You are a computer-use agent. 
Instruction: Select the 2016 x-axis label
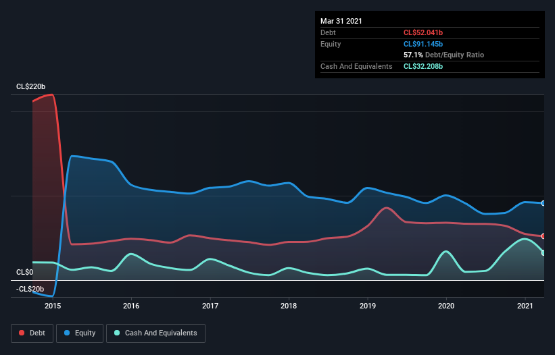pyautogui.click(x=131, y=306)
